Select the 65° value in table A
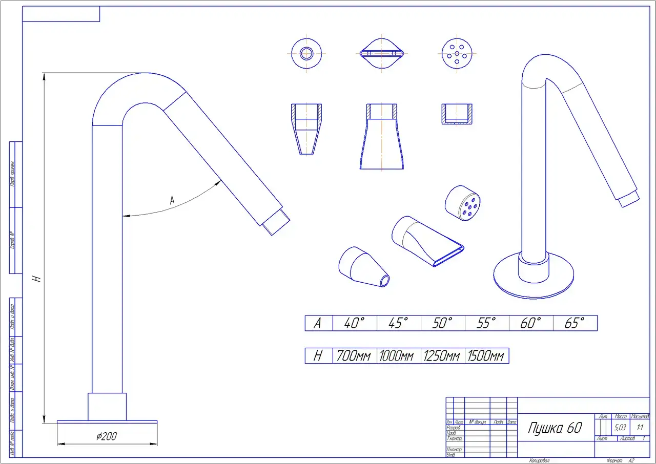 point(575,323)
